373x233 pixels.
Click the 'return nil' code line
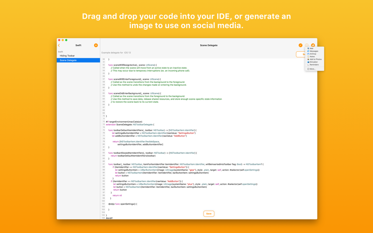(117, 195)
